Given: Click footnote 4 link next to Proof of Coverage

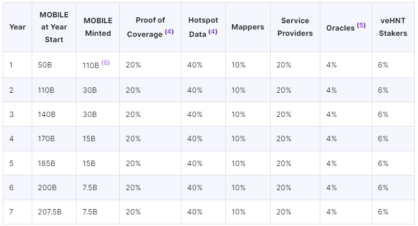Looking at the screenshot, I should tap(169, 32).
